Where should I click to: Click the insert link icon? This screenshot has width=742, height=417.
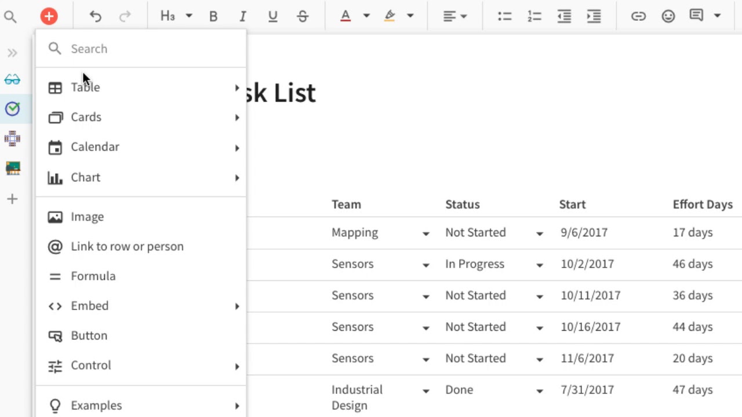(x=638, y=16)
